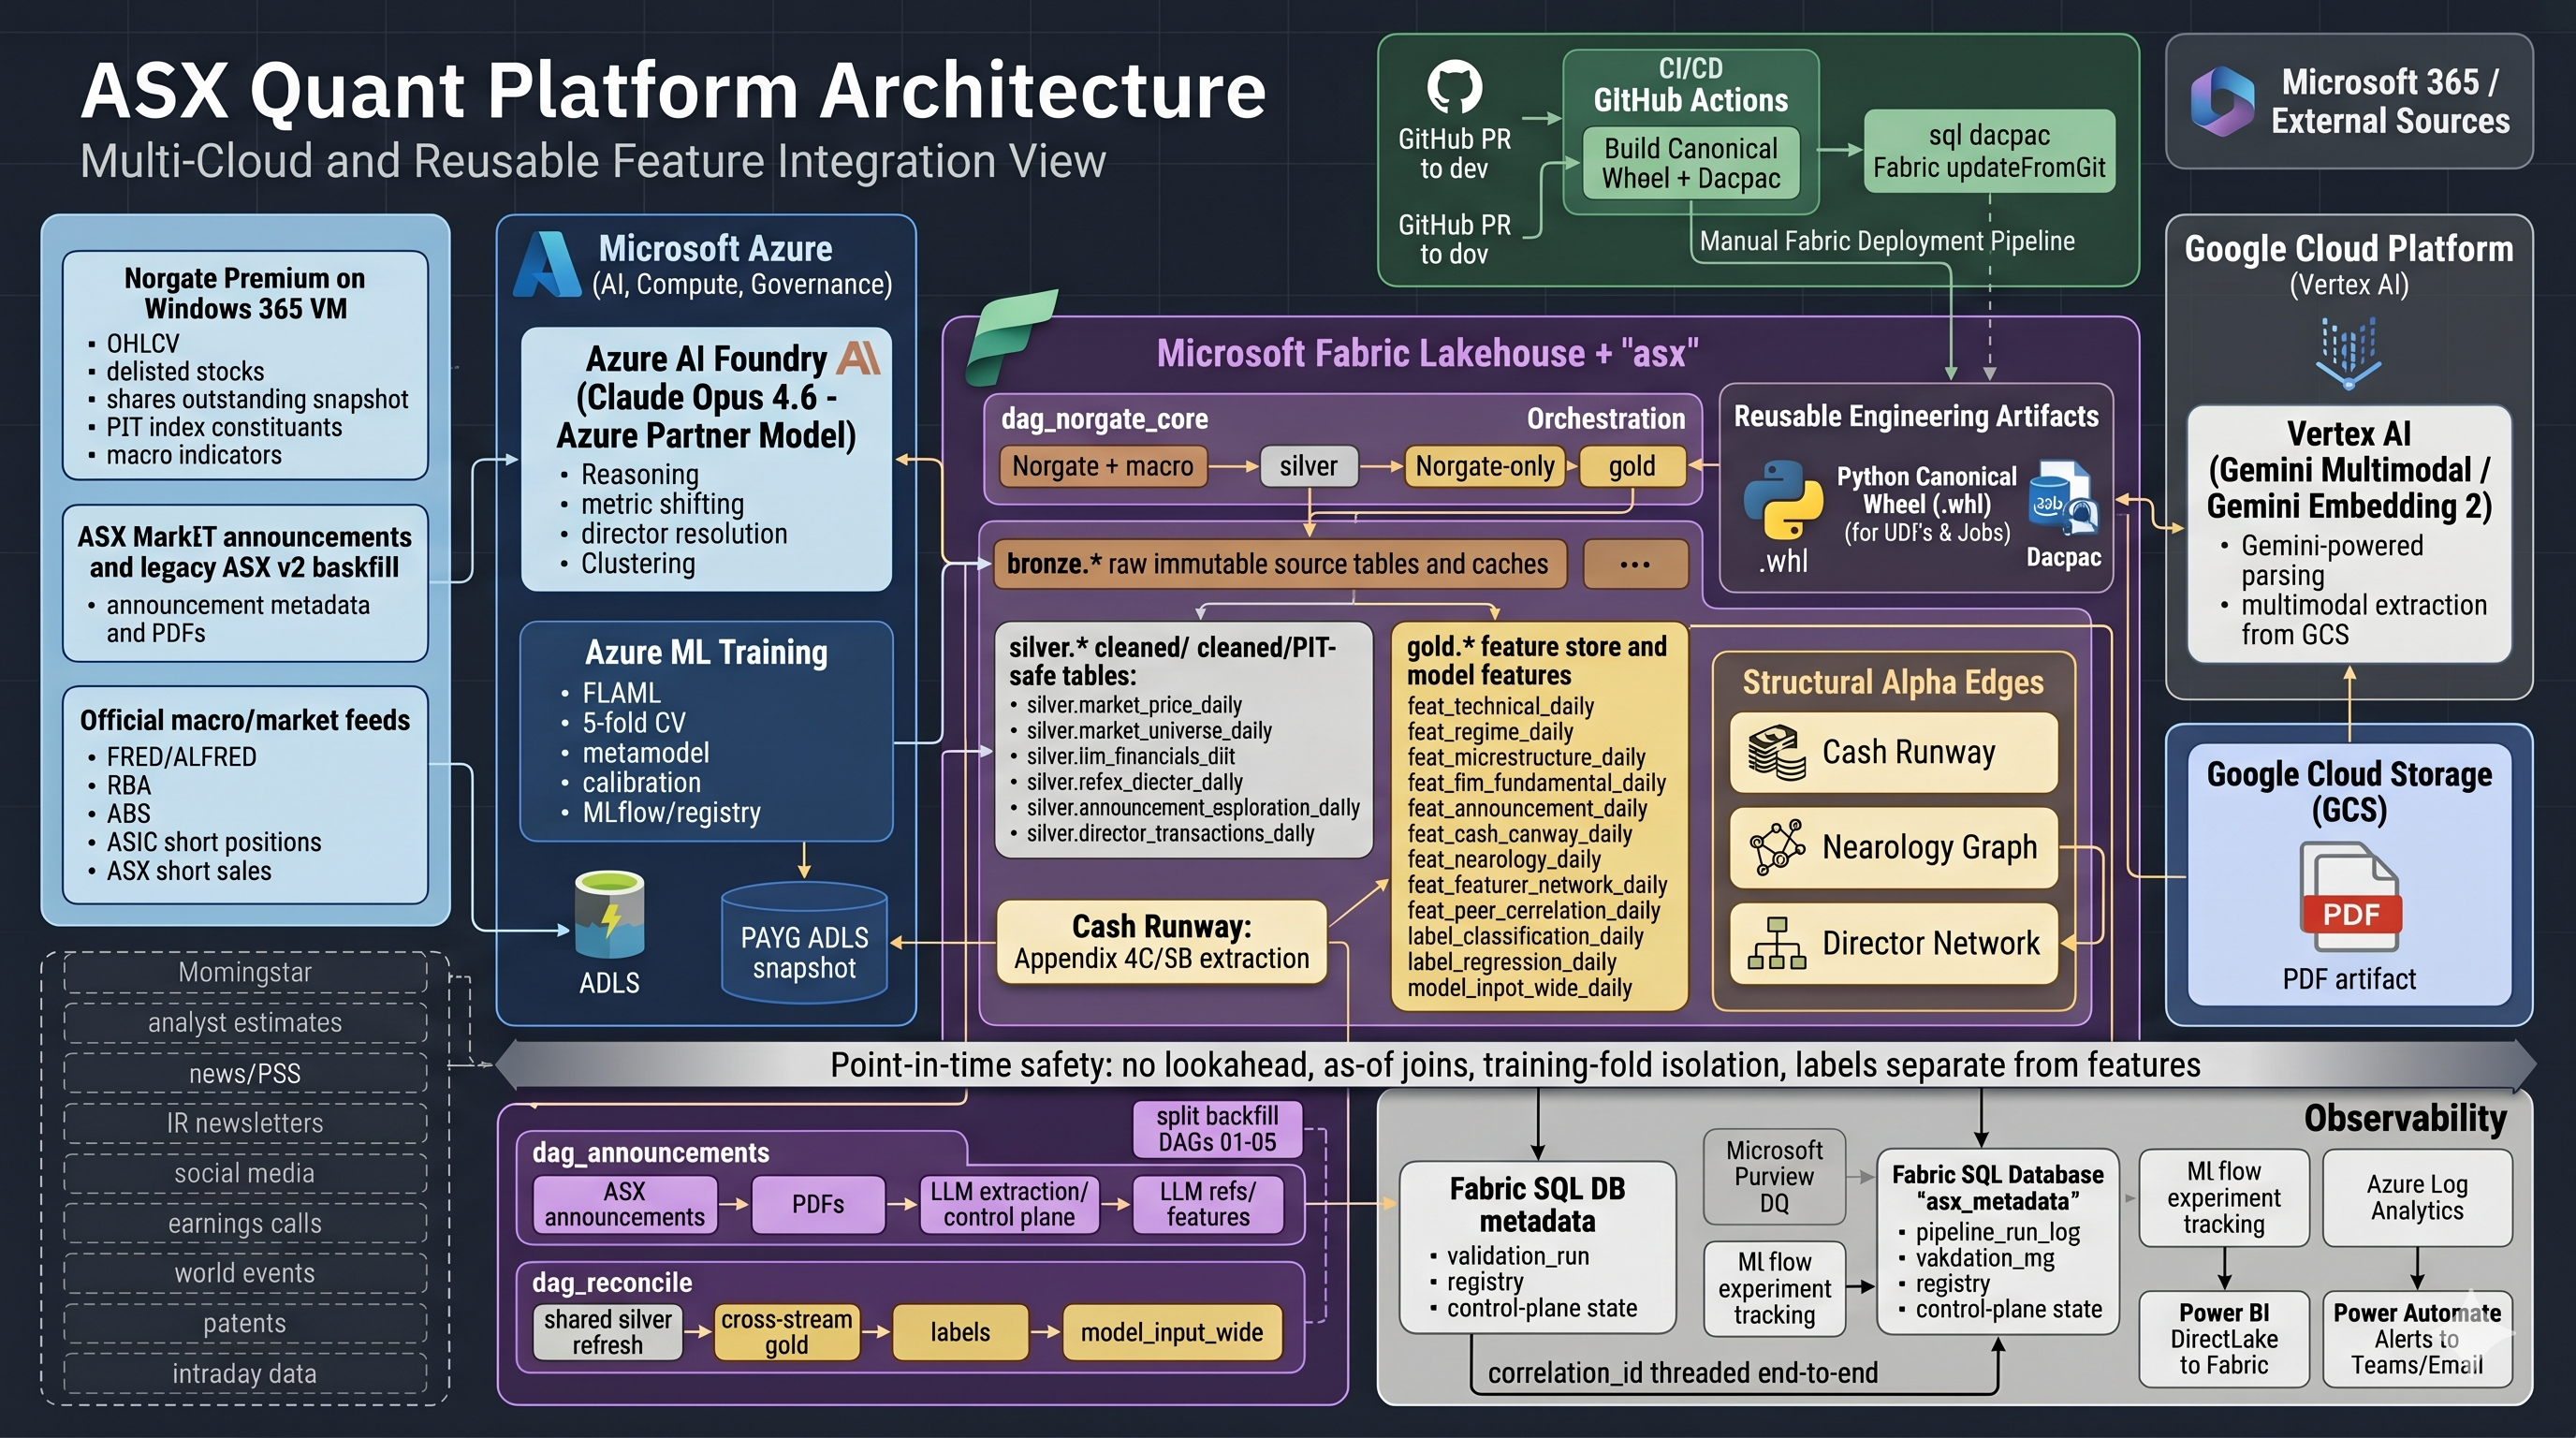
Task: Click the Nearology Graph network icon
Action: click(1776, 847)
